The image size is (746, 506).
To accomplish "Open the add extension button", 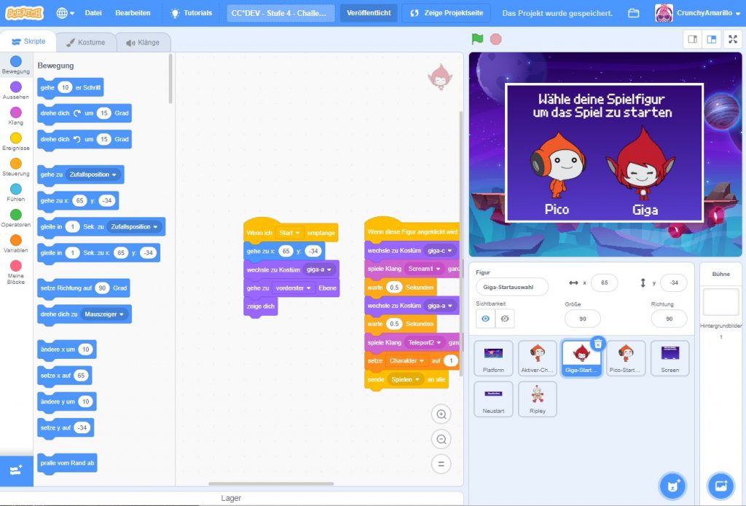I will [16, 470].
